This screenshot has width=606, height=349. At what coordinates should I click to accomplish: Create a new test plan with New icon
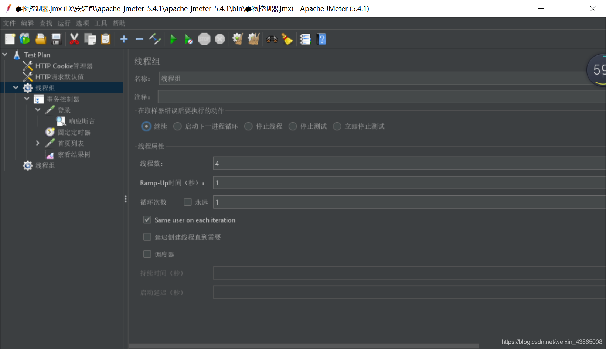10,39
